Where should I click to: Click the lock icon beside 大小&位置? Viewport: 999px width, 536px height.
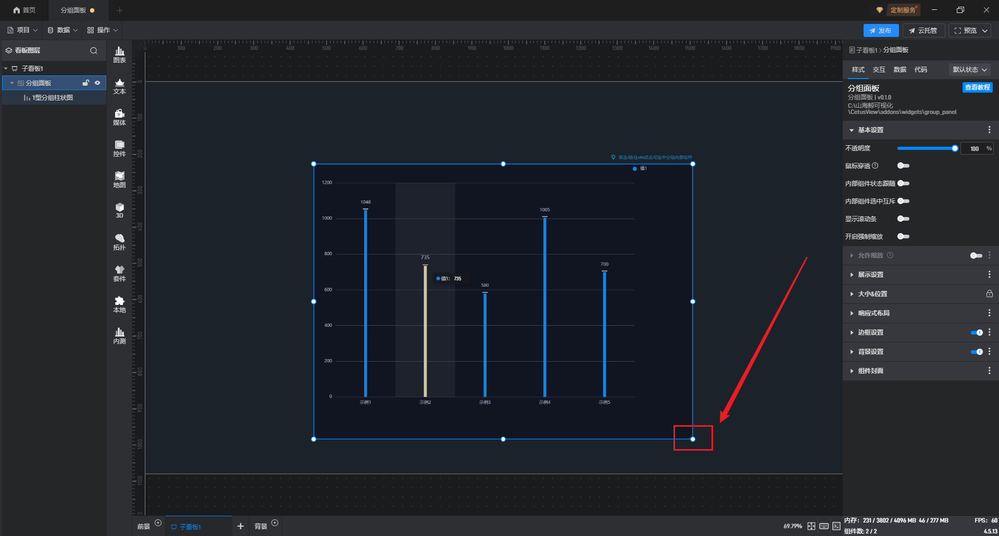[x=989, y=294]
